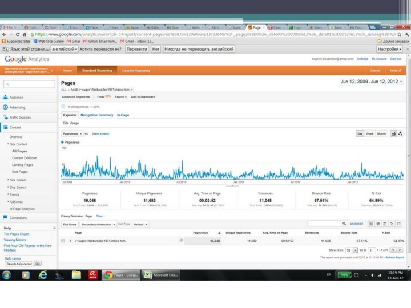This screenshot has width=411, height=308.
Task: Expand the Pageviews metric dropdown
Action: [x=72, y=133]
